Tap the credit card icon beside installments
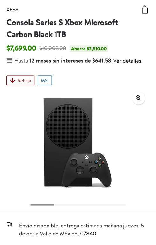Screen dimensions: 156x245 (x=10, y=61)
